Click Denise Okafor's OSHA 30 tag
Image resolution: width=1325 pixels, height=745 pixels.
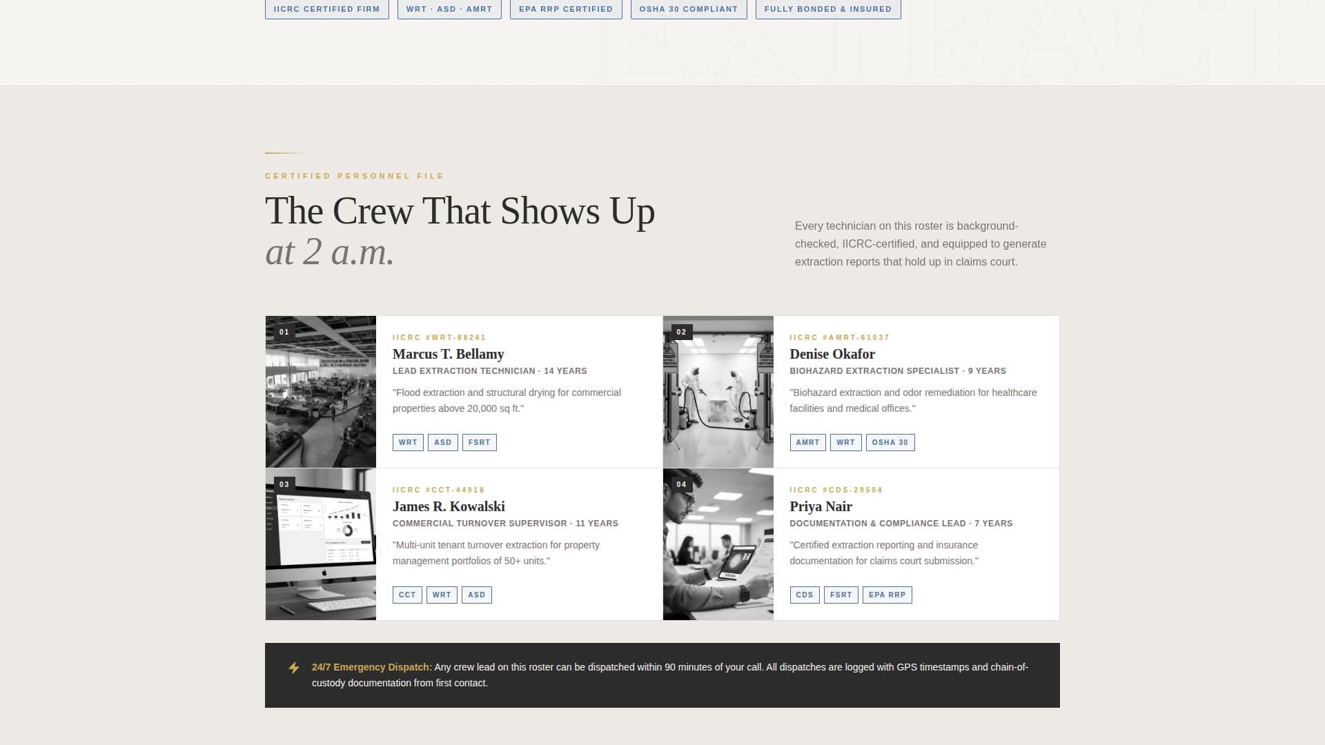coord(890,442)
